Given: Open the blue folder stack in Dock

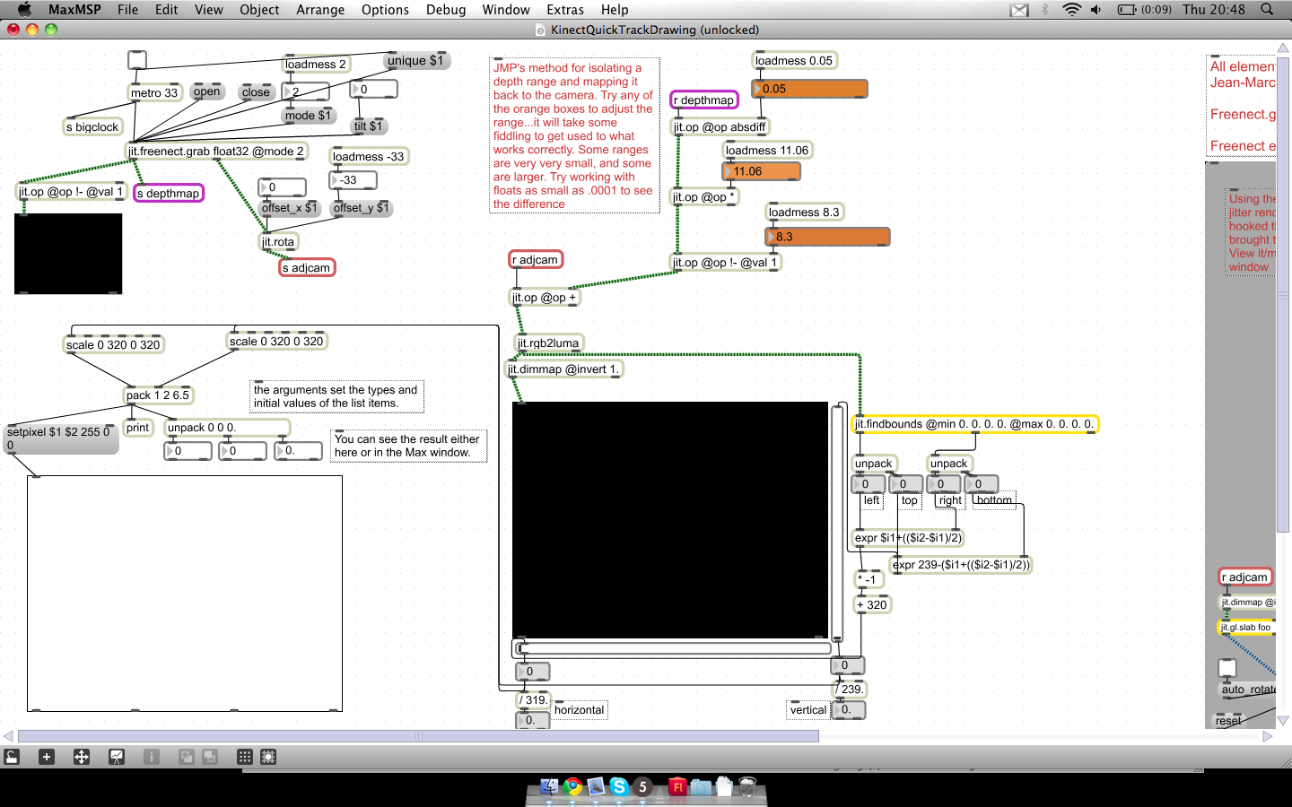Looking at the screenshot, I should click(701, 787).
